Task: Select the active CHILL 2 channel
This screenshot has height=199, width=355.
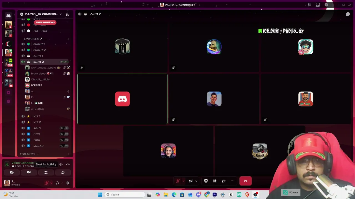Action: pyautogui.click(x=45, y=62)
